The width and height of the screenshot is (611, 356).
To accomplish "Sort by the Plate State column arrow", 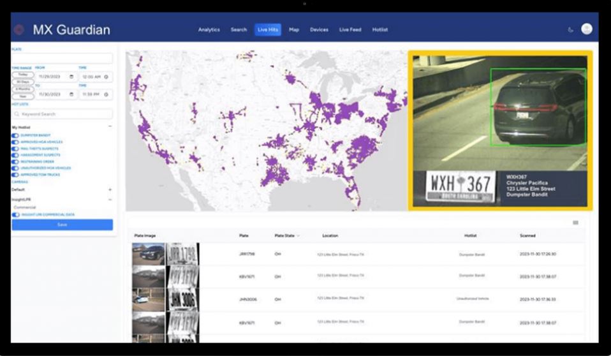I will pos(298,235).
